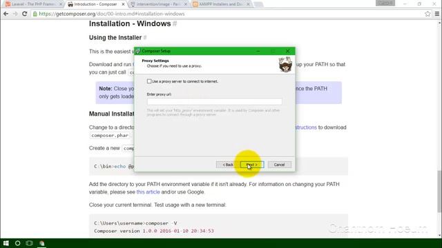The width and height of the screenshot is (442, 248).
Task: Check the use a proxy server checkbox
Action: (x=149, y=81)
